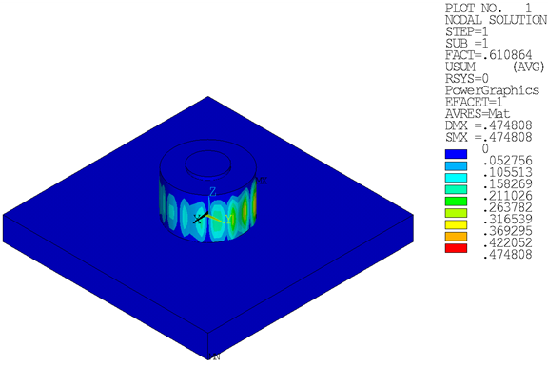The height and width of the screenshot is (366, 548).
Task: Click the Z axis label
Action: pyautogui.click(x=212, y=192)
